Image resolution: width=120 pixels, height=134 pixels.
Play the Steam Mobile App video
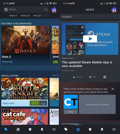tap(90, 39)
